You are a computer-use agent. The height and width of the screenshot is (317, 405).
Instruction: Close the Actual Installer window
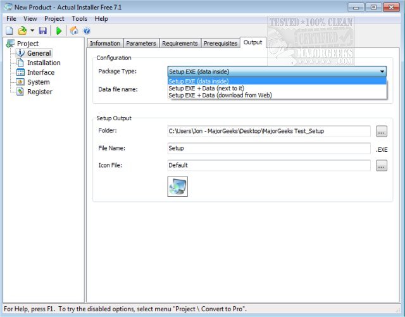(x=391, y=7)
